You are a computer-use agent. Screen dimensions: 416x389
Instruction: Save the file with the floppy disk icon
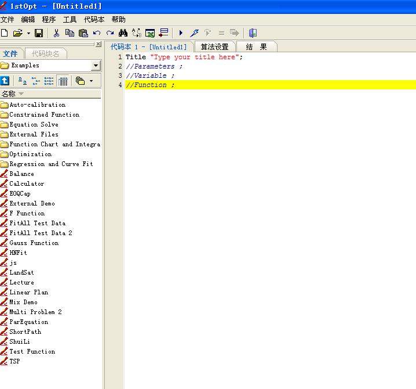pyautogui.click(x=39, y=33)
